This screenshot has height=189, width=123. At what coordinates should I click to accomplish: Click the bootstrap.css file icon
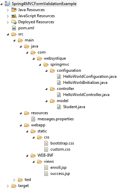click(46, 143)
